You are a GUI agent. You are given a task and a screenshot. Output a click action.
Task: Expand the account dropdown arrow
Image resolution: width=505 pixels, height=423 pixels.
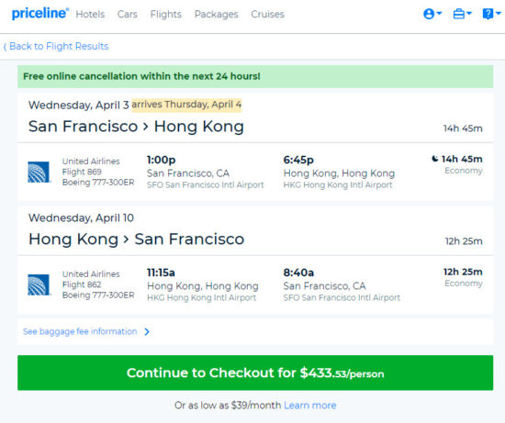(439, 13)
